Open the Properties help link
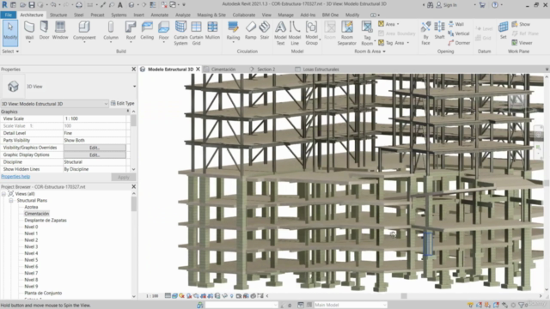This screenshot has width=550, height=309. [15, 177]
